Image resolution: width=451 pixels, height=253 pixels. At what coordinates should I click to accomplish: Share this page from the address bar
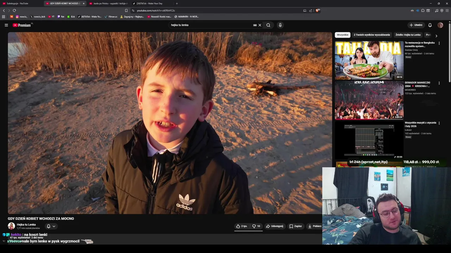coord(311,11)
